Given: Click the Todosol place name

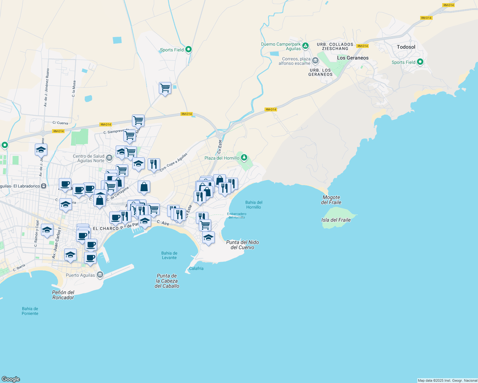Looking at the screenshot, I should coord(406,47).
